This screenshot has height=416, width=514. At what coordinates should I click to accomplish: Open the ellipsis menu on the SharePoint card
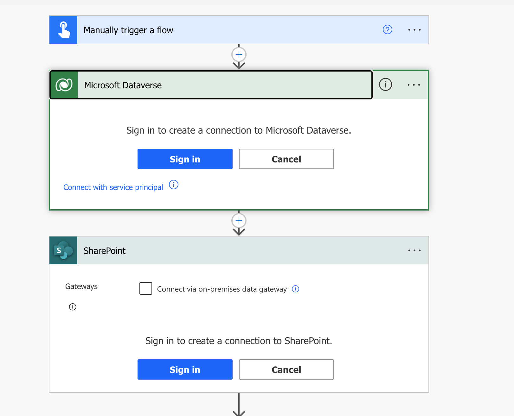click(x=414, y=250)
